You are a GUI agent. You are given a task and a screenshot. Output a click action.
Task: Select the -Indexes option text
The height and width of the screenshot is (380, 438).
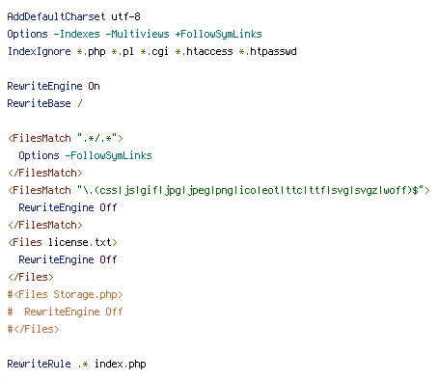point(76,34)
